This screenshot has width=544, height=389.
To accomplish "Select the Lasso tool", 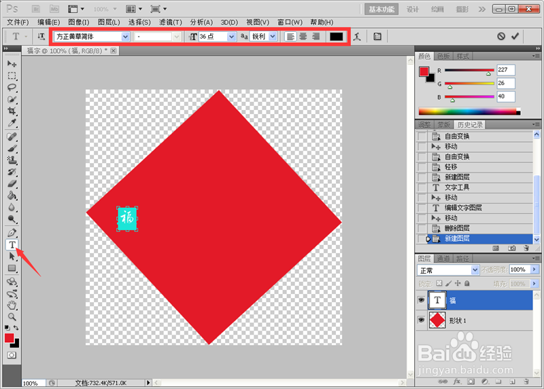I will (12, 88).
